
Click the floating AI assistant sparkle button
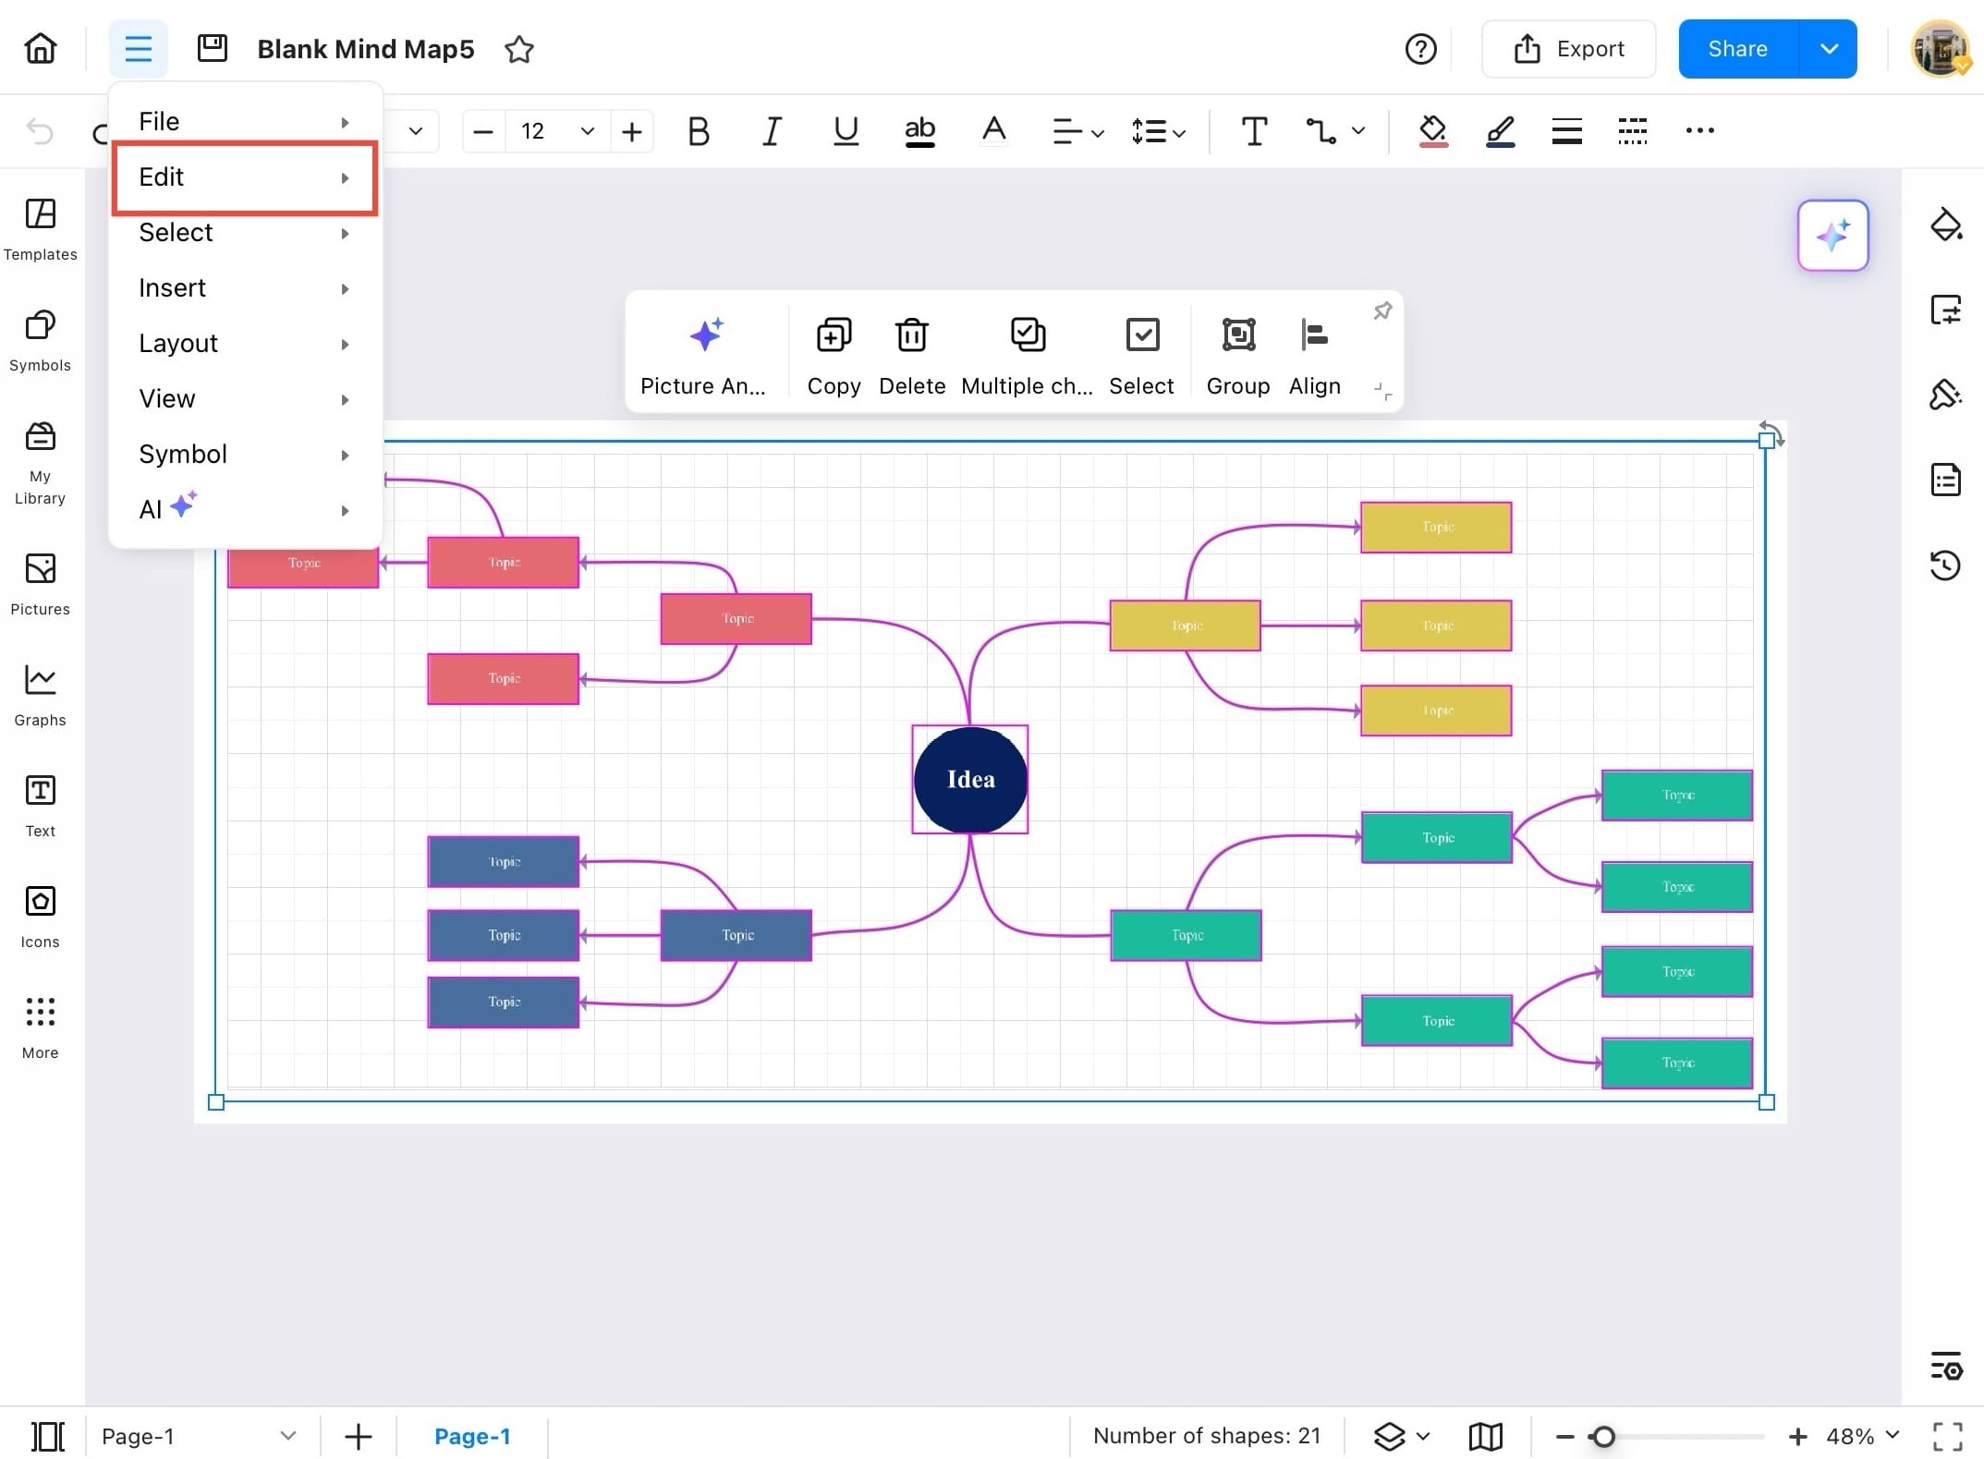(x=1832, y=236)
